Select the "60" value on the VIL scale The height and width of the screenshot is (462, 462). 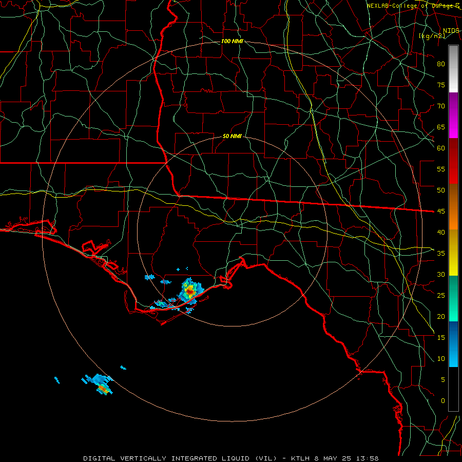pyautogui.click(x=441, y=148)
